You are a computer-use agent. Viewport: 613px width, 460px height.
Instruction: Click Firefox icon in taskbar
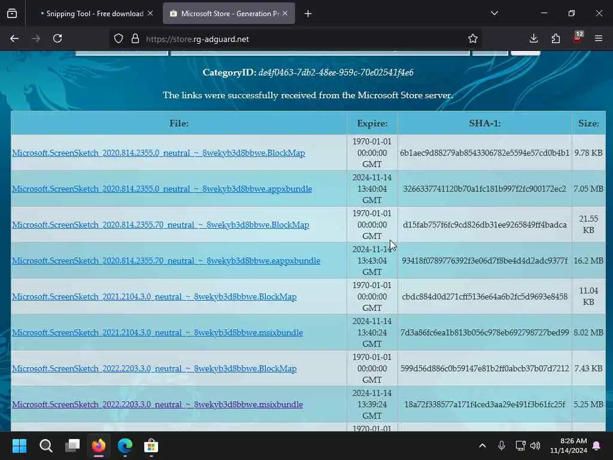coord(99,446)
